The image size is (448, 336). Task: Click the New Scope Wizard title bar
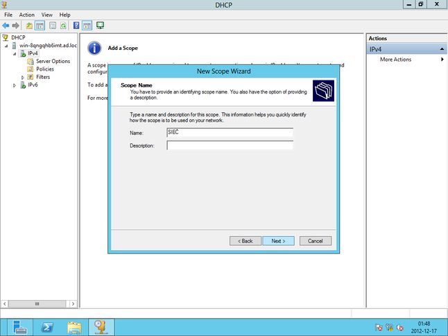pos(224,71)
